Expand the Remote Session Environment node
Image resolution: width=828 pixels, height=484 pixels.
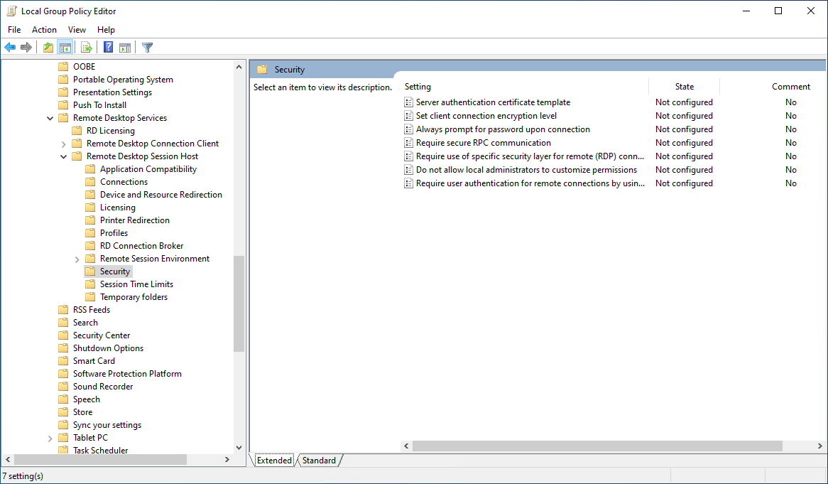pos(77,258)
